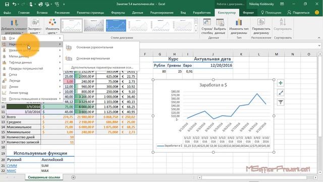Screen dimensions: 323x182
Task: Open the Линия тренда submenu
Action: click(32, 93)
